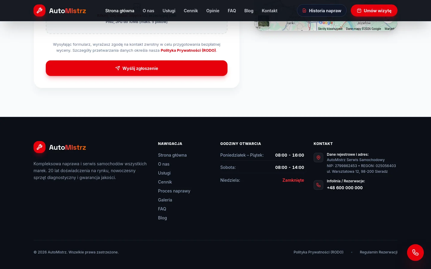Click the location pin icon in Kontakt
431x269 pixels.
[x=318, y=158]
